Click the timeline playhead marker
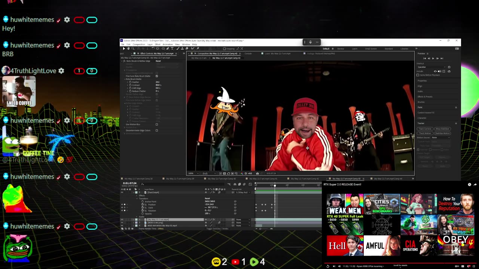Image resolution: width=479 pixels, height=269 pixels. coord(275,185)
